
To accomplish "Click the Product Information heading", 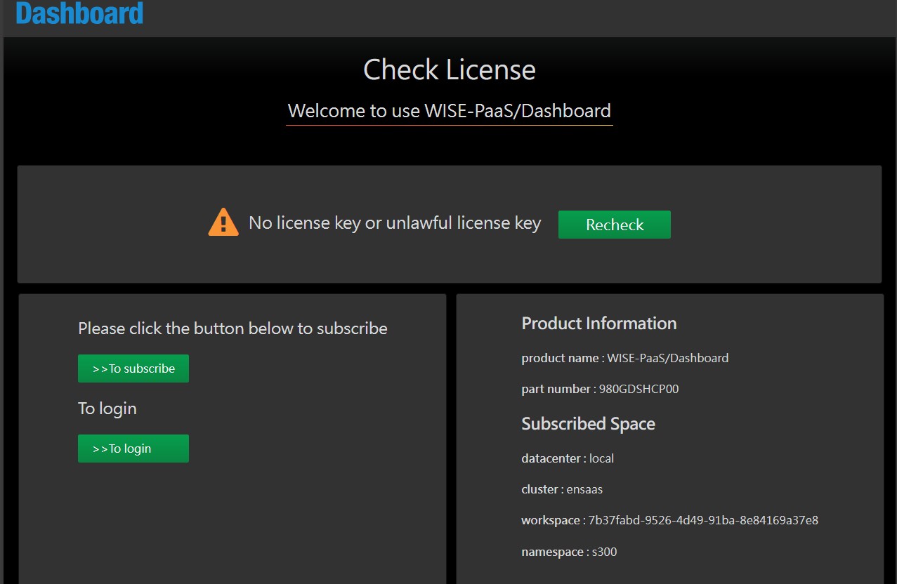I will click(x=598, y=324).
